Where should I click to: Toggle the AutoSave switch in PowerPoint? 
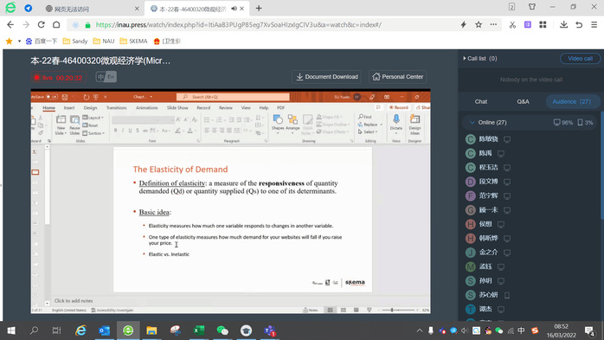52,97
